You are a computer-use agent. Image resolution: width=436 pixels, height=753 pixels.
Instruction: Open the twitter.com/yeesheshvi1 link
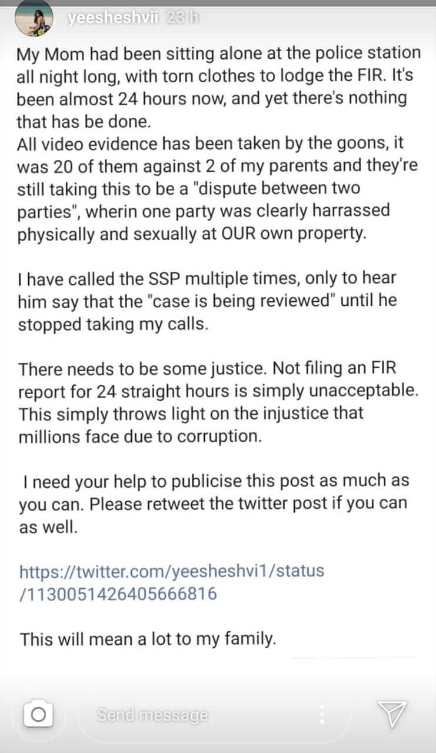pyautogui.click(x=172, y=571)
